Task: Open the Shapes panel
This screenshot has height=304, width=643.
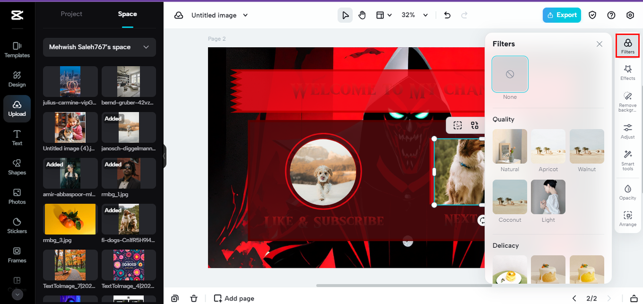Action: click(x=17, y=167)
